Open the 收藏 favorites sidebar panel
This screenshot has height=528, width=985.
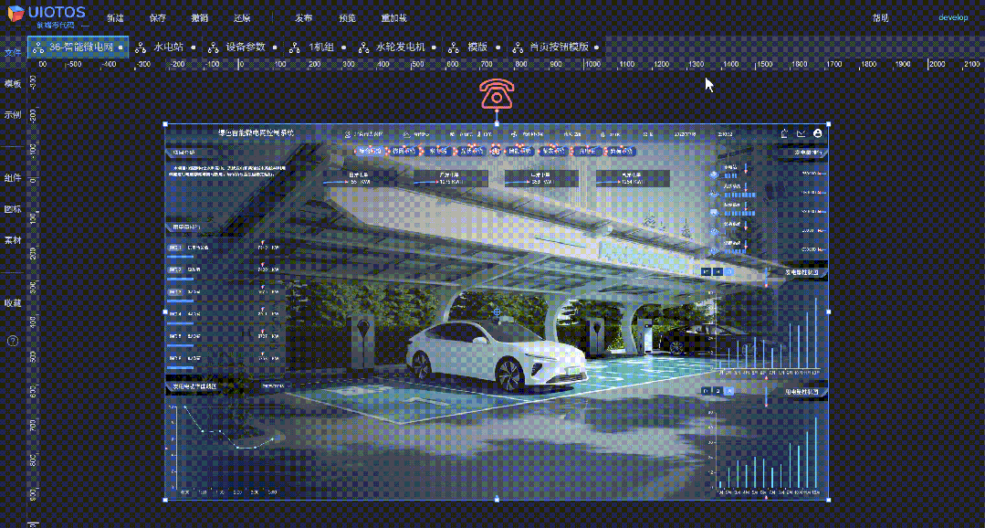click(13, 303)
